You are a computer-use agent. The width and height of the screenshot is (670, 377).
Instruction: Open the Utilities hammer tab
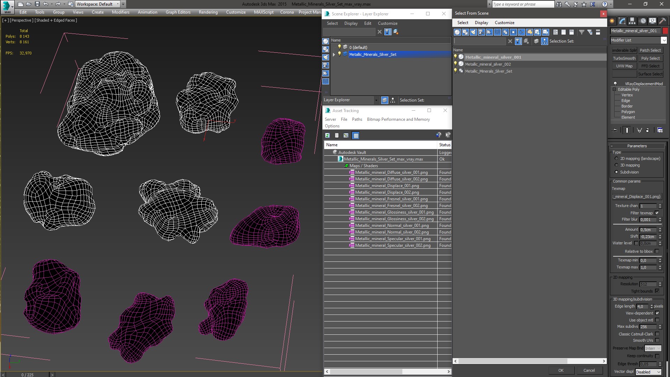pyautogui.click(x=662, y=21)
